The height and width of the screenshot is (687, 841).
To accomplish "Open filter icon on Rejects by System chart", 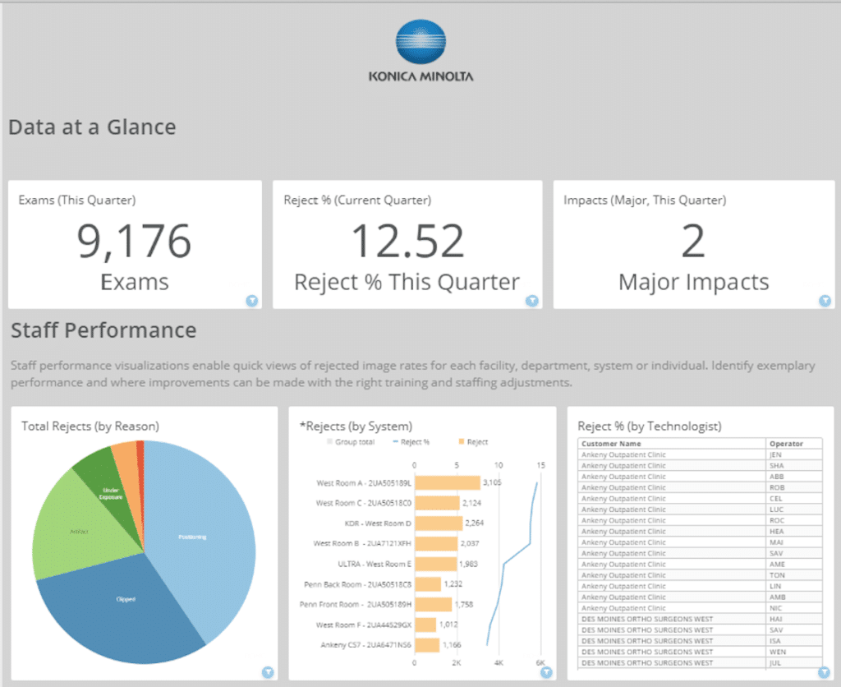I will (545, 671).
